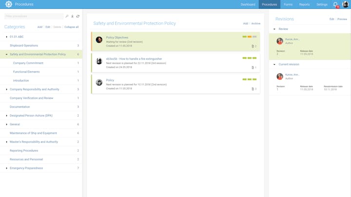Screen dimensions: 351x197
Task: Click Archive in the procedure list header
Action: click(x=255, y=23)
